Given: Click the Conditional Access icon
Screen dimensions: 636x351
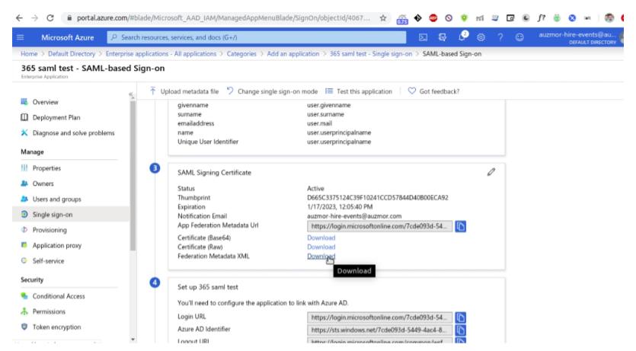Looking at the screenshot, I should pyautogui.click(x=24, y=296).
